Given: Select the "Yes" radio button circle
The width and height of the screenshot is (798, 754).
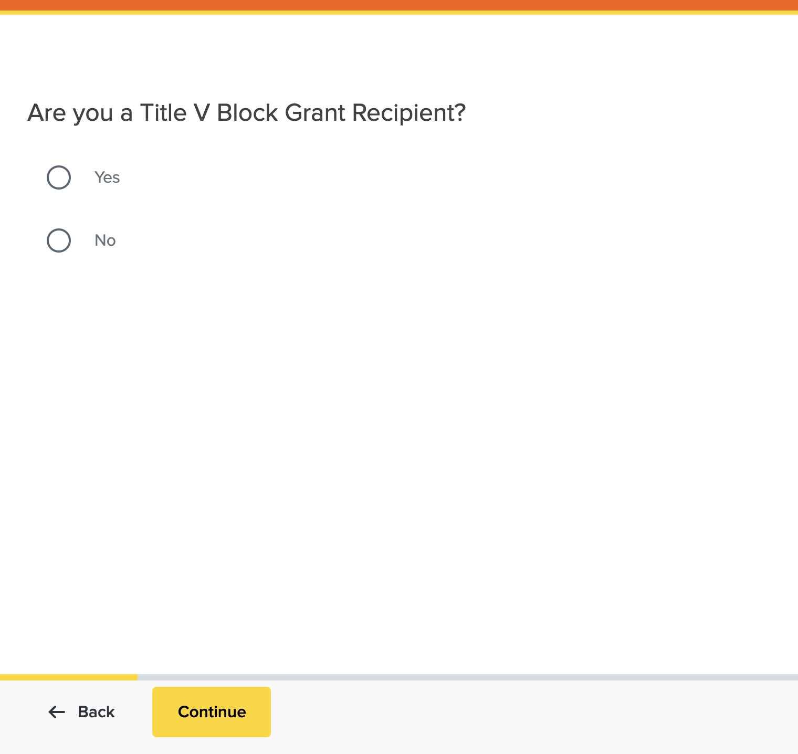Looking at the screenshot, I should [59, 177].
